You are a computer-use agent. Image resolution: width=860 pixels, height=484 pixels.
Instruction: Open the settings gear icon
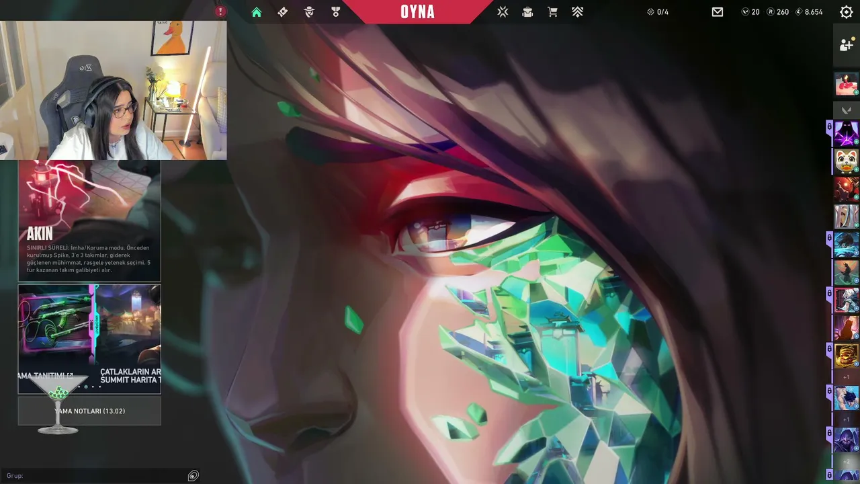point(847,12)
